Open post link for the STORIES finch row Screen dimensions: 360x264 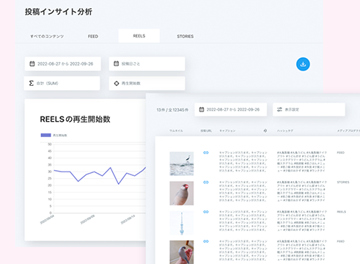pos(206,183)
